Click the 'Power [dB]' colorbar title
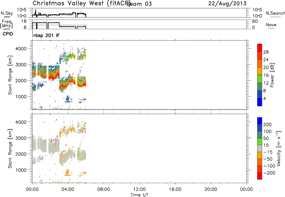 (x=272, y=75)
